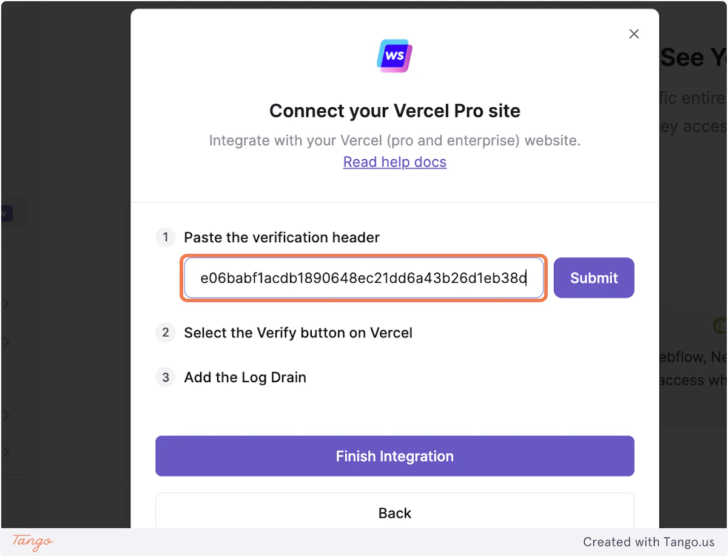The image size is (728, 556).
Task: Select the 'Paste the verification header' step label
Action: [x=281, y=237]
